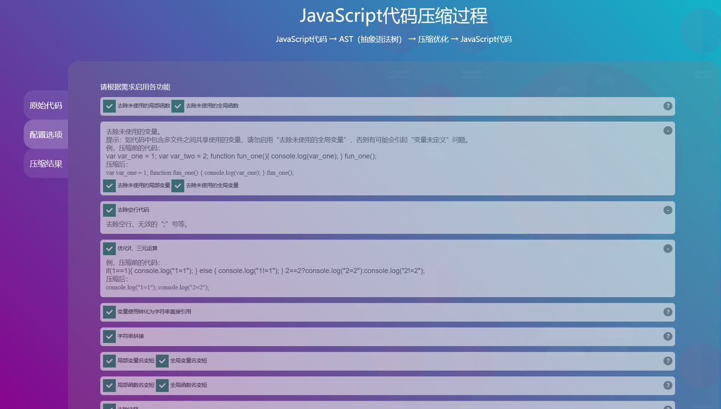Uncheck 全局变量名变短
Viewport: 721px width, 409px height.
coord(162,360)
